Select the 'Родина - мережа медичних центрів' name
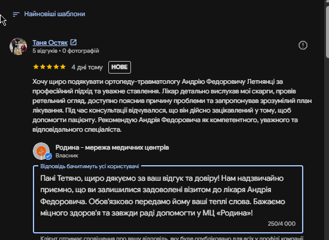The width and height of the screenshot is (329, 240). point(112,147)
